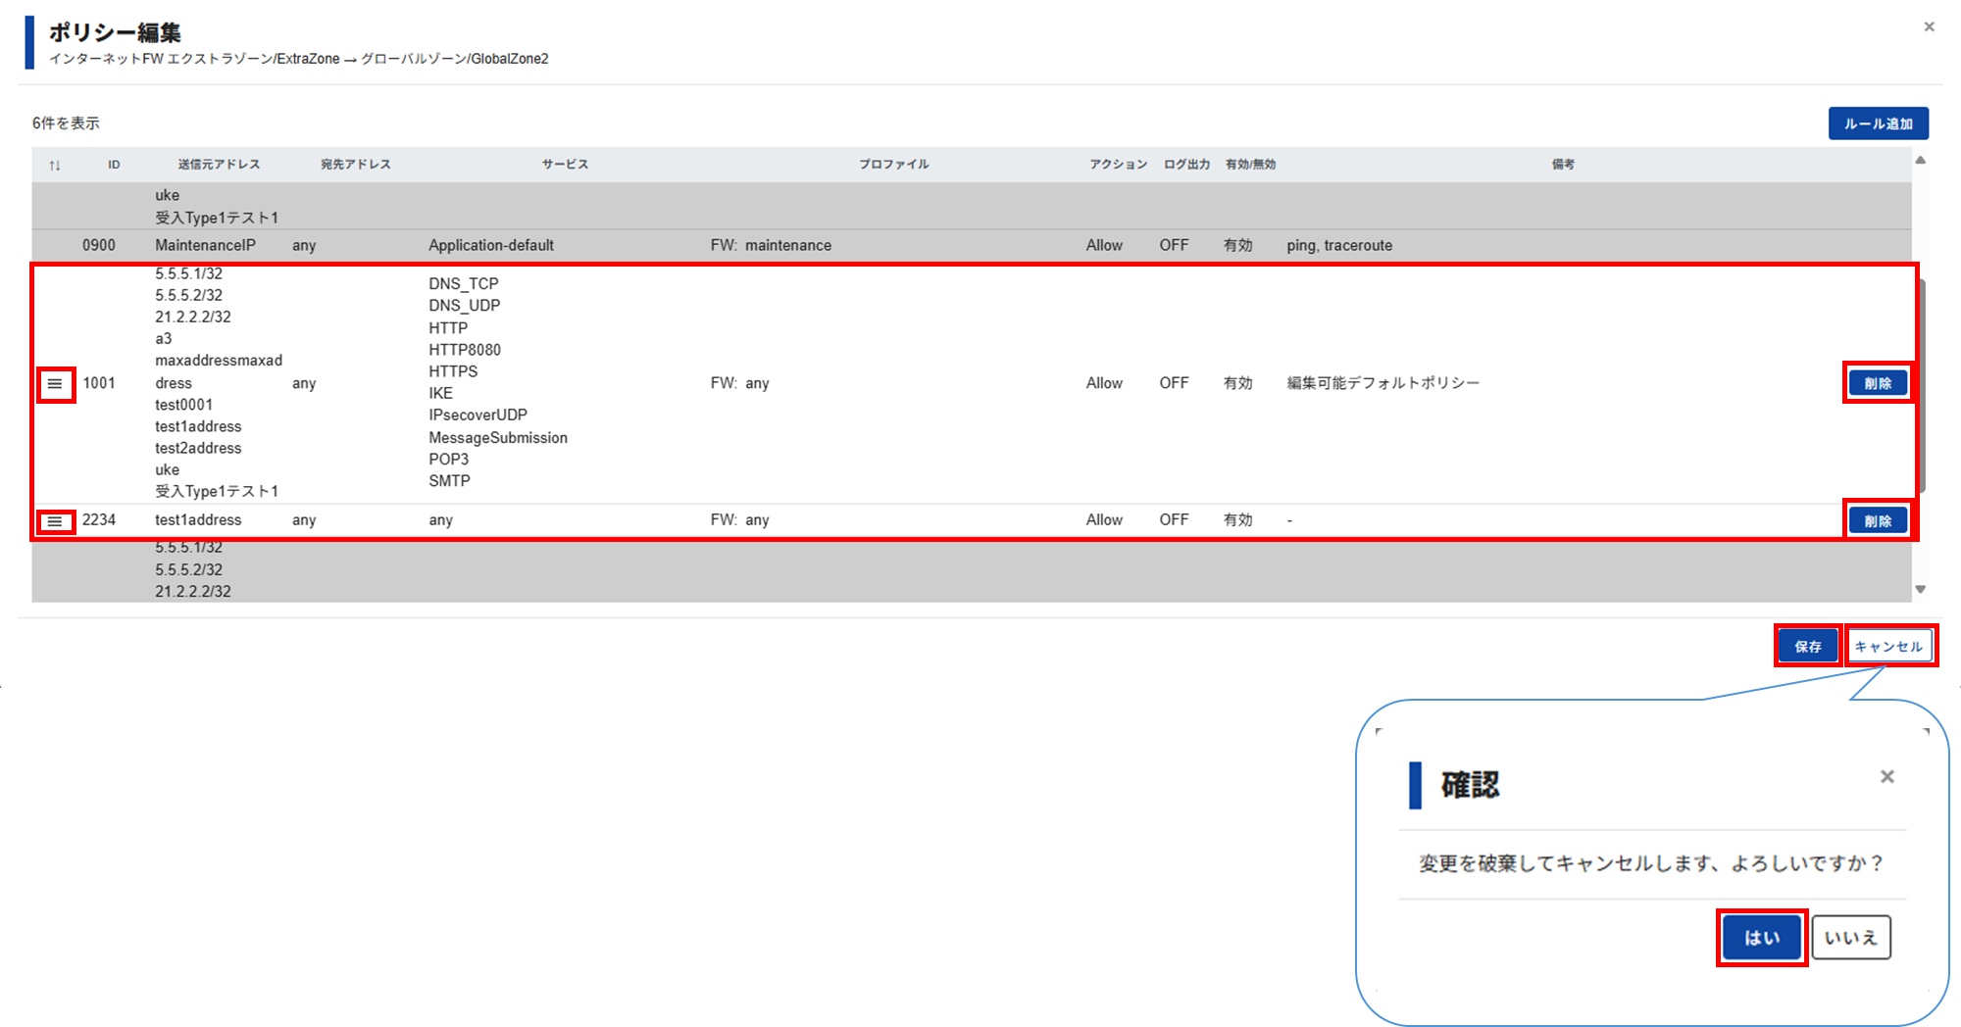Click the キャンセル button

1888,646
